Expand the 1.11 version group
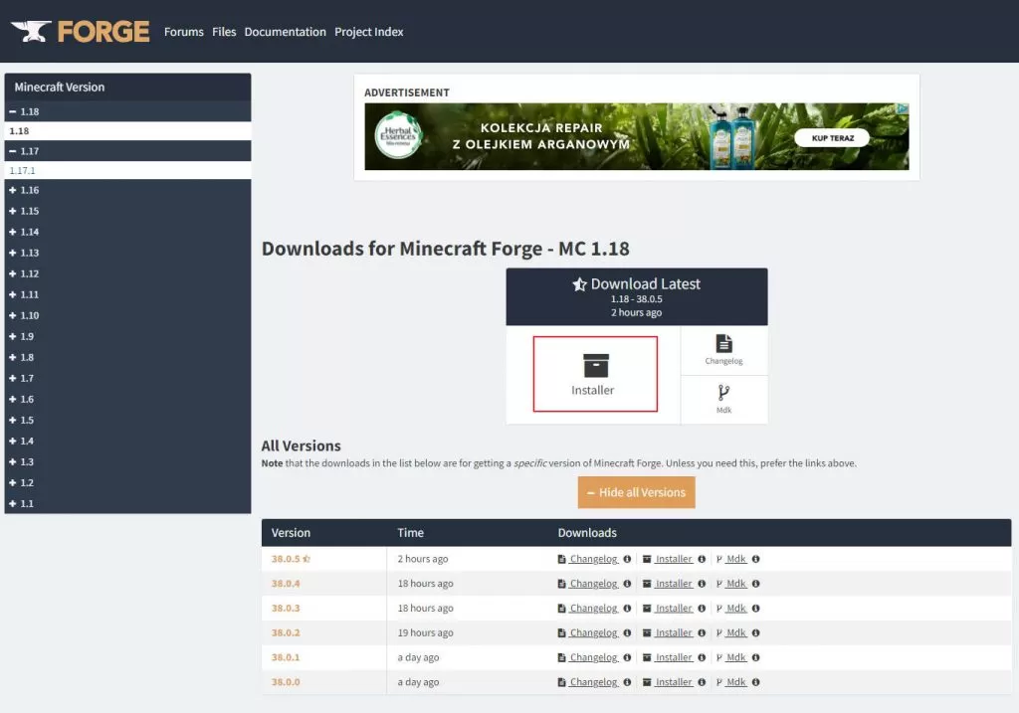1019x713 pixels. [x=127, y=294]
